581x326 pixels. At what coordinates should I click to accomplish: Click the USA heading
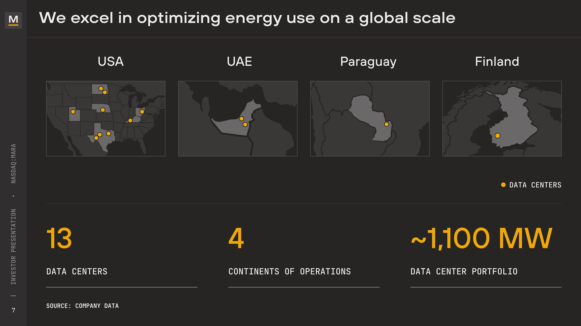tap(111, 61)
